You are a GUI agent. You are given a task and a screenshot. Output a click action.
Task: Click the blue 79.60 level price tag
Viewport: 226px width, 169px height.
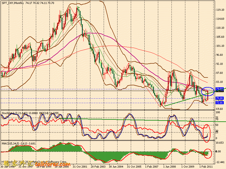pos(220,89)
